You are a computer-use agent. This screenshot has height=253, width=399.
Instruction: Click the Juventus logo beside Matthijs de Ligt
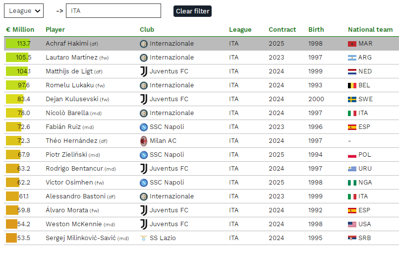tap(144, 71)
